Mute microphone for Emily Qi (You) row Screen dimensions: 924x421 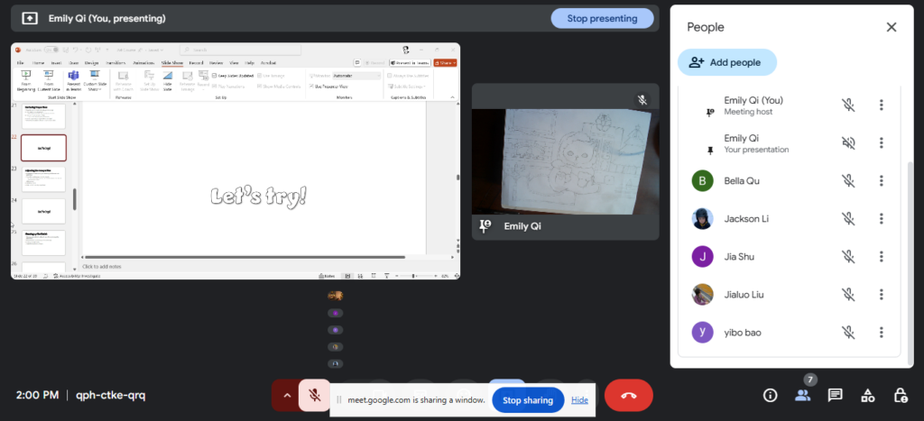click(x=848, y=105)
